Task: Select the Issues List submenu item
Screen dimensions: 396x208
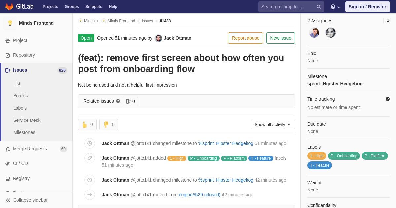Action: click(x=17, y=84)
